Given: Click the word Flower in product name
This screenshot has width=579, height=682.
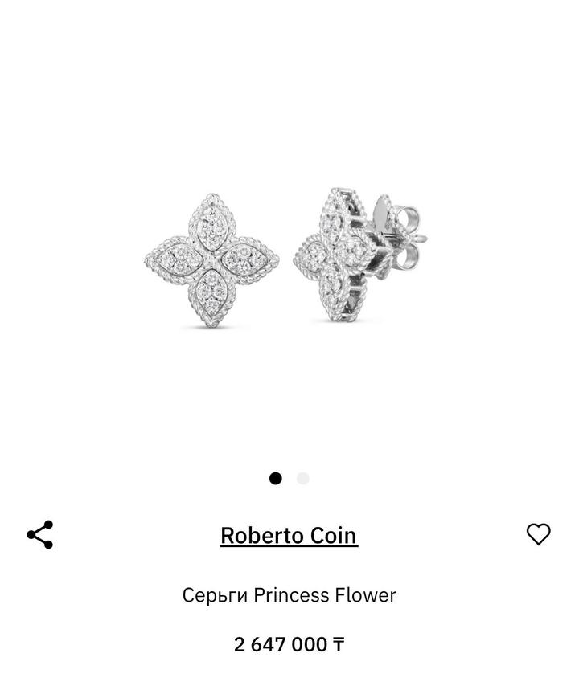Looking at the screenshot, I should point(366,594).
